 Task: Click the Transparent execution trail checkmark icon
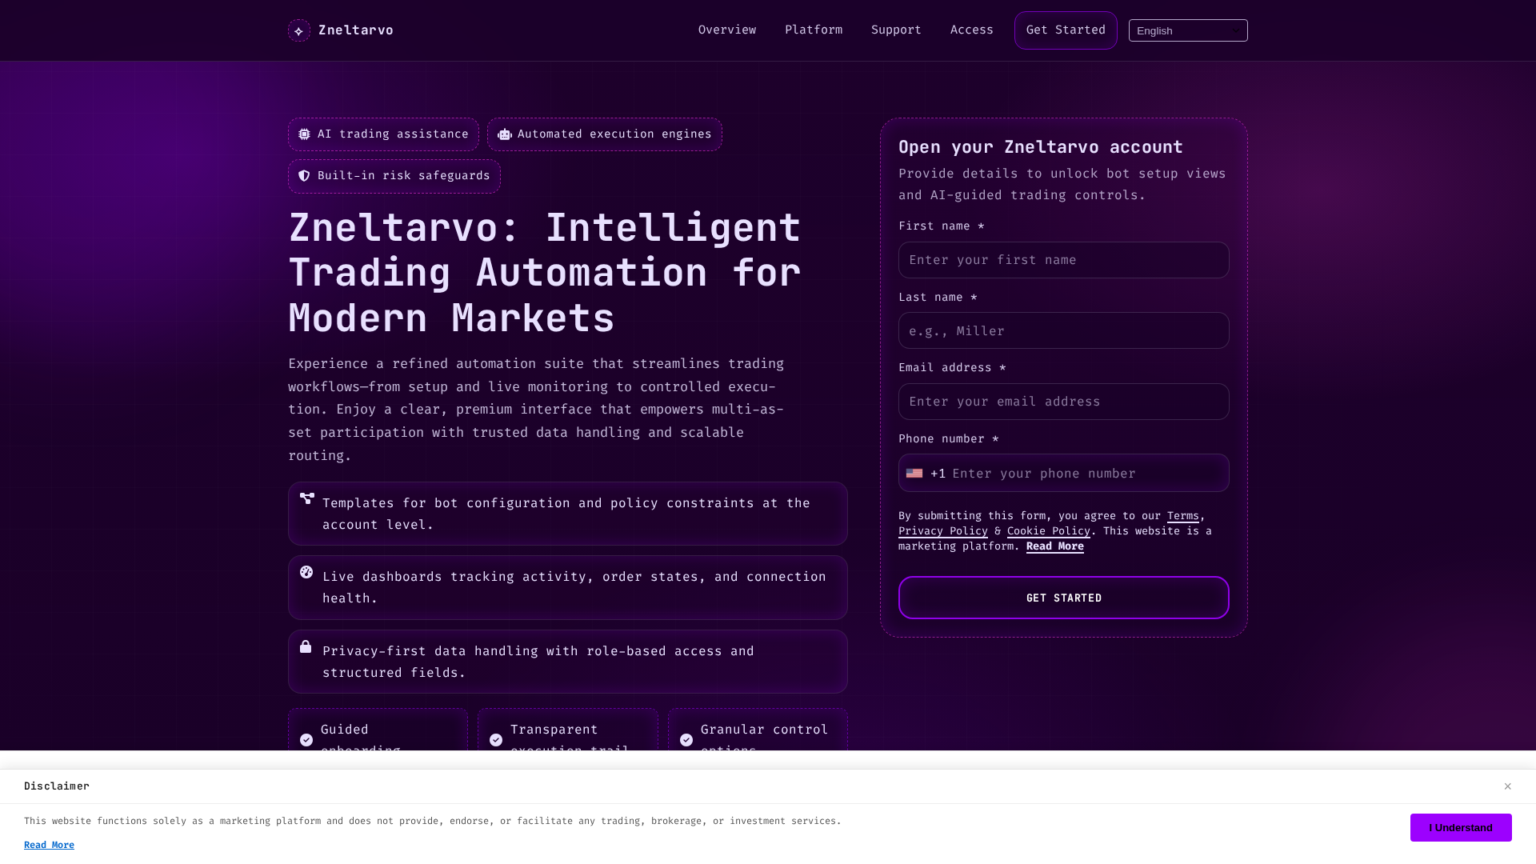coord(496,740)
